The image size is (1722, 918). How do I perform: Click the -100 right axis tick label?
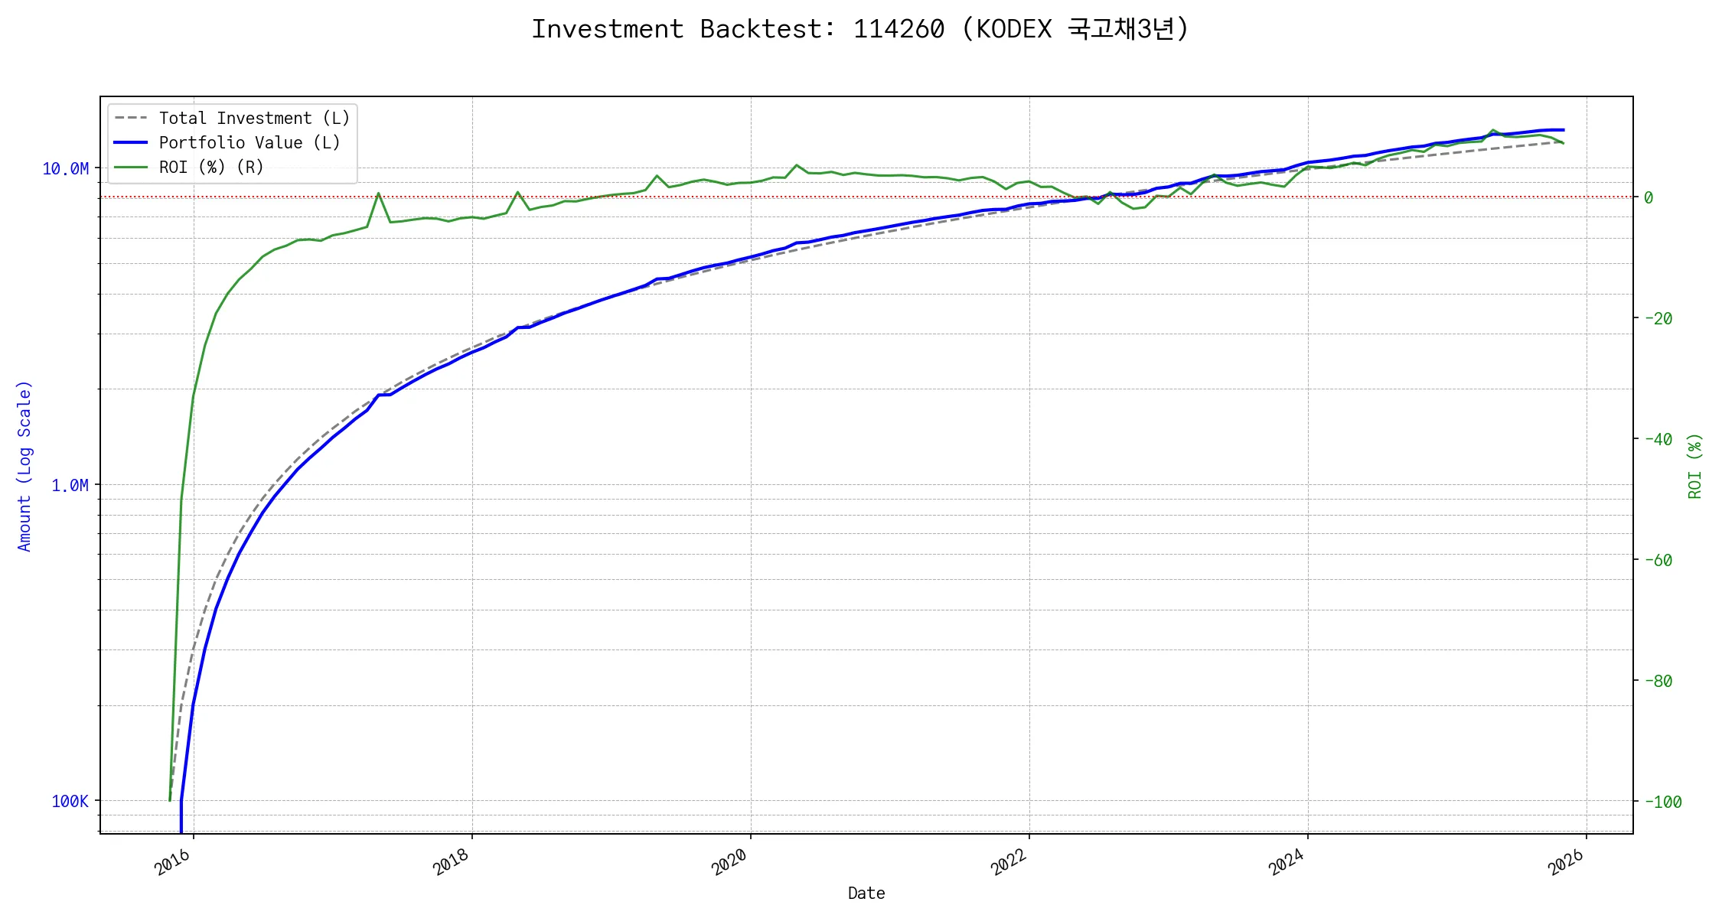[x=1662, y=802]
